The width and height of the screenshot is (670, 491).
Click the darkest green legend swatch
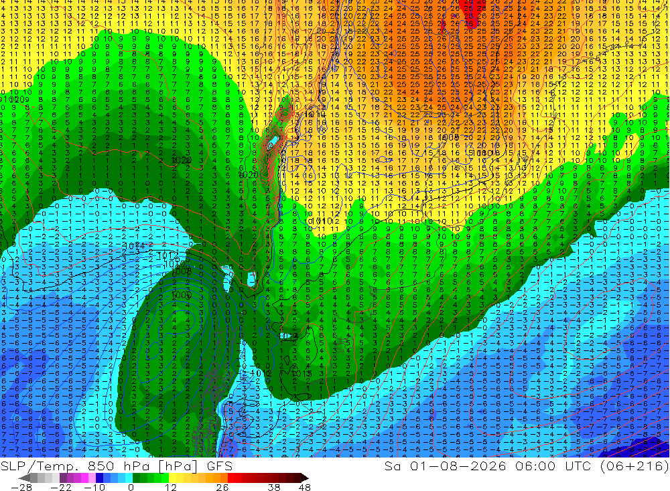click(136, 478)
